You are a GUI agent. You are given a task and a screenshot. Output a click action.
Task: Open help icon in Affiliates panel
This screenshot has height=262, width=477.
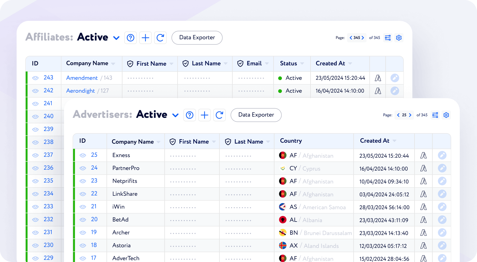130,38
